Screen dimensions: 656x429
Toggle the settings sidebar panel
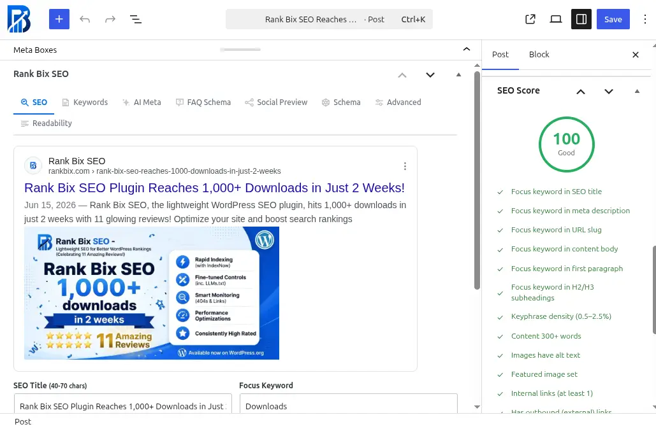tap(581, 19)
